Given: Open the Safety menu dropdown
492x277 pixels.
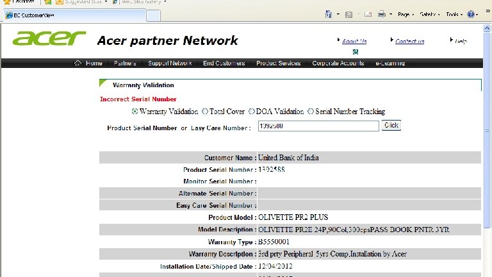Looking at the screenshot, I should 430,15.
